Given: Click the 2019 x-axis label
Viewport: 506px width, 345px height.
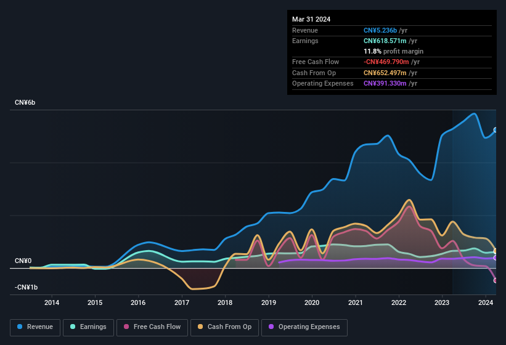Looking at the screenshot, I should click(x=269, y=302).
